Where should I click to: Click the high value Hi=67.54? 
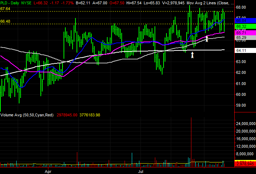[x=134, y=3]
